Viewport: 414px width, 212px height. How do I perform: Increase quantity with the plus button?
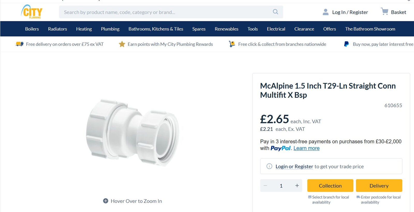(x=297, y=186)
